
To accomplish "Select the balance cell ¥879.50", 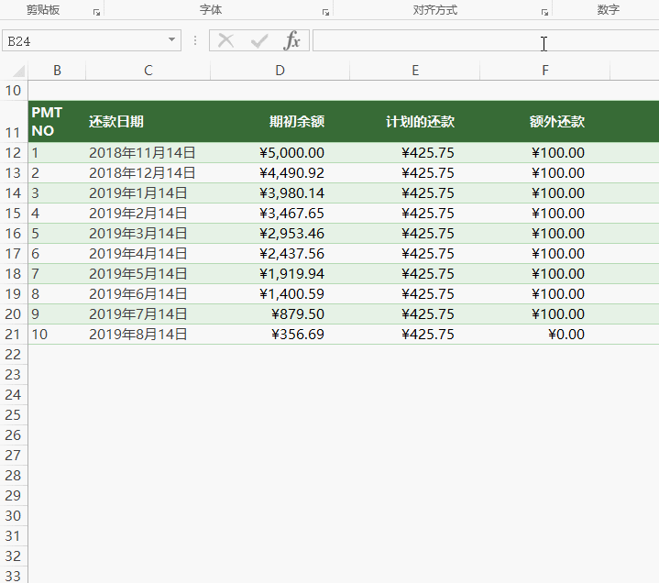I will tap(280, 314).
